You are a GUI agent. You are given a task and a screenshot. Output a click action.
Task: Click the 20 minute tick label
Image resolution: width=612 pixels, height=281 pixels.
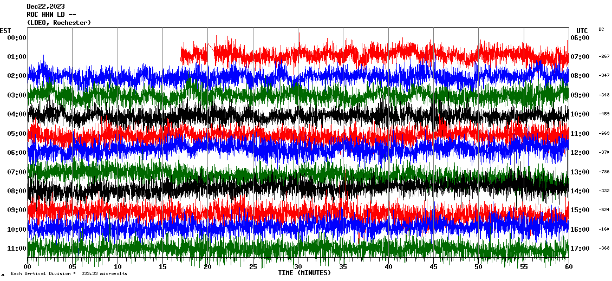tap(207, 267)
